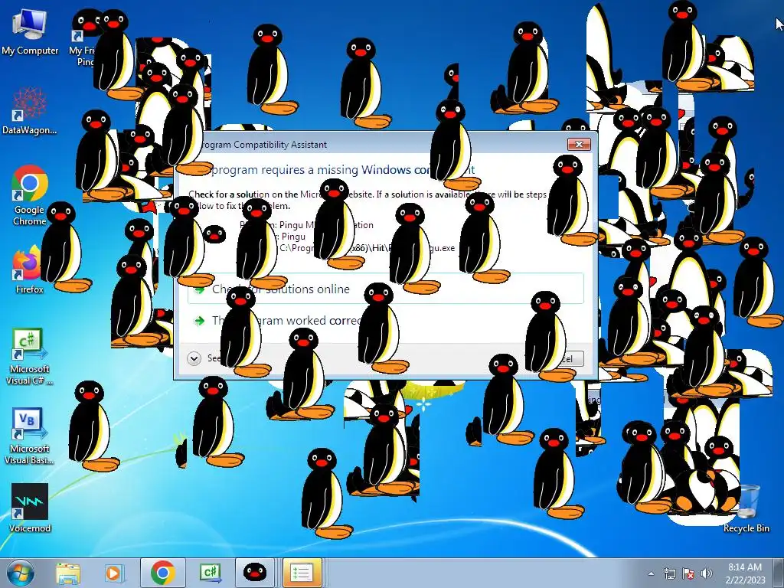
Task: Expand the See details chevron
Action: pyautogui.click(x=194, y=358)
